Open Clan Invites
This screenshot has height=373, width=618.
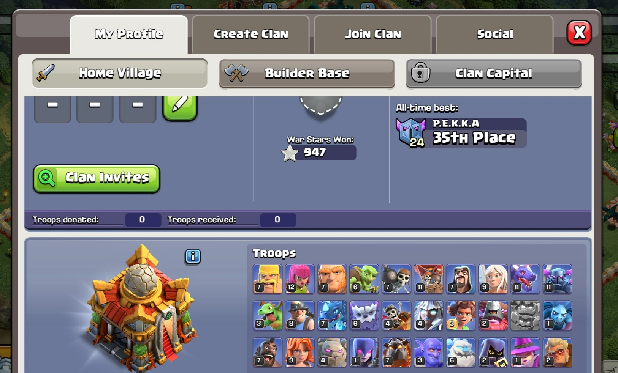97,178
